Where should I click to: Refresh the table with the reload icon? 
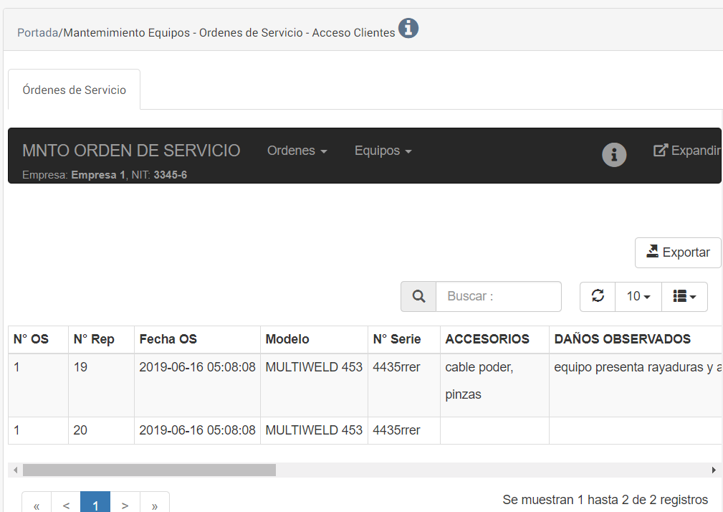(x=598, y=296)
